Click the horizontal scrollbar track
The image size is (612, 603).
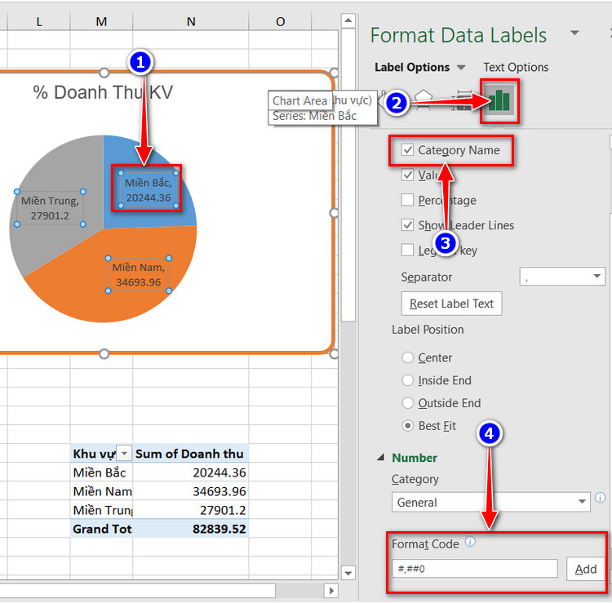[x=299, y=591]
